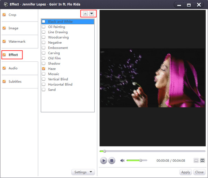
Task: Enable the Carving checkbox
Action: [44, 53]
